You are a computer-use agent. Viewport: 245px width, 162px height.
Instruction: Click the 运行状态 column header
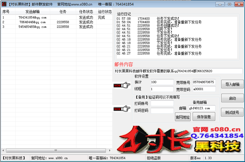pyautogui.click(x=104, y=12)
